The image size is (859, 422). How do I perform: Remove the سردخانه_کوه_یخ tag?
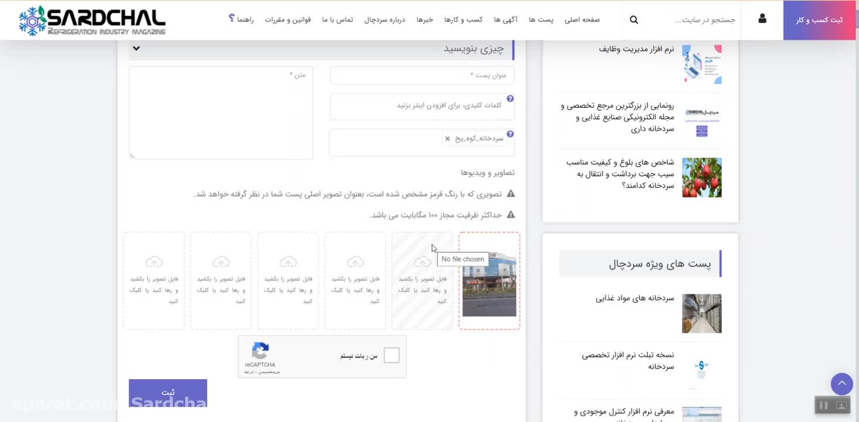click(x=447, y=139)
